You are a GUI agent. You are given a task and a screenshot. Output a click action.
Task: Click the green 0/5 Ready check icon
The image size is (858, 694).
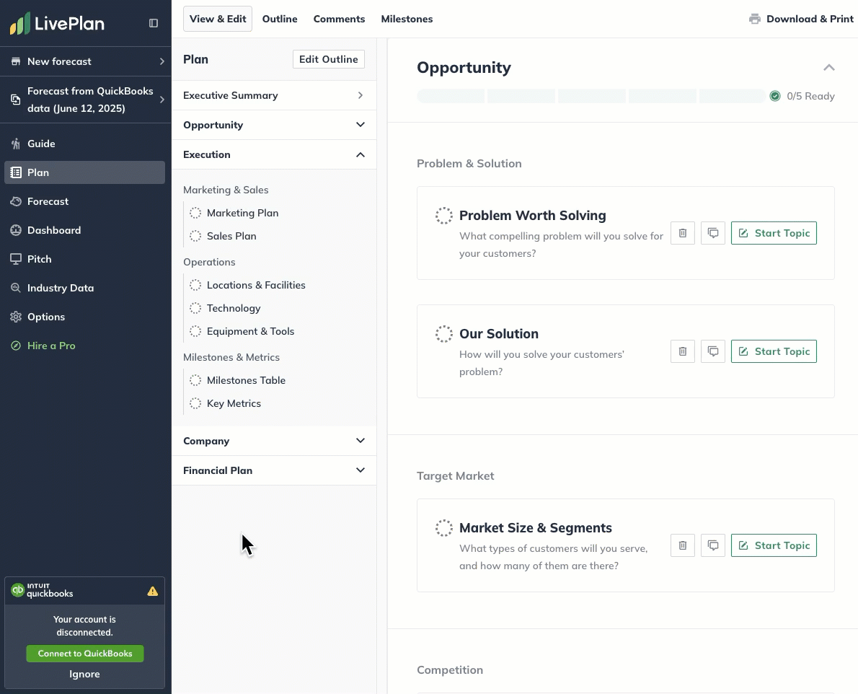(x=775, y=97)
